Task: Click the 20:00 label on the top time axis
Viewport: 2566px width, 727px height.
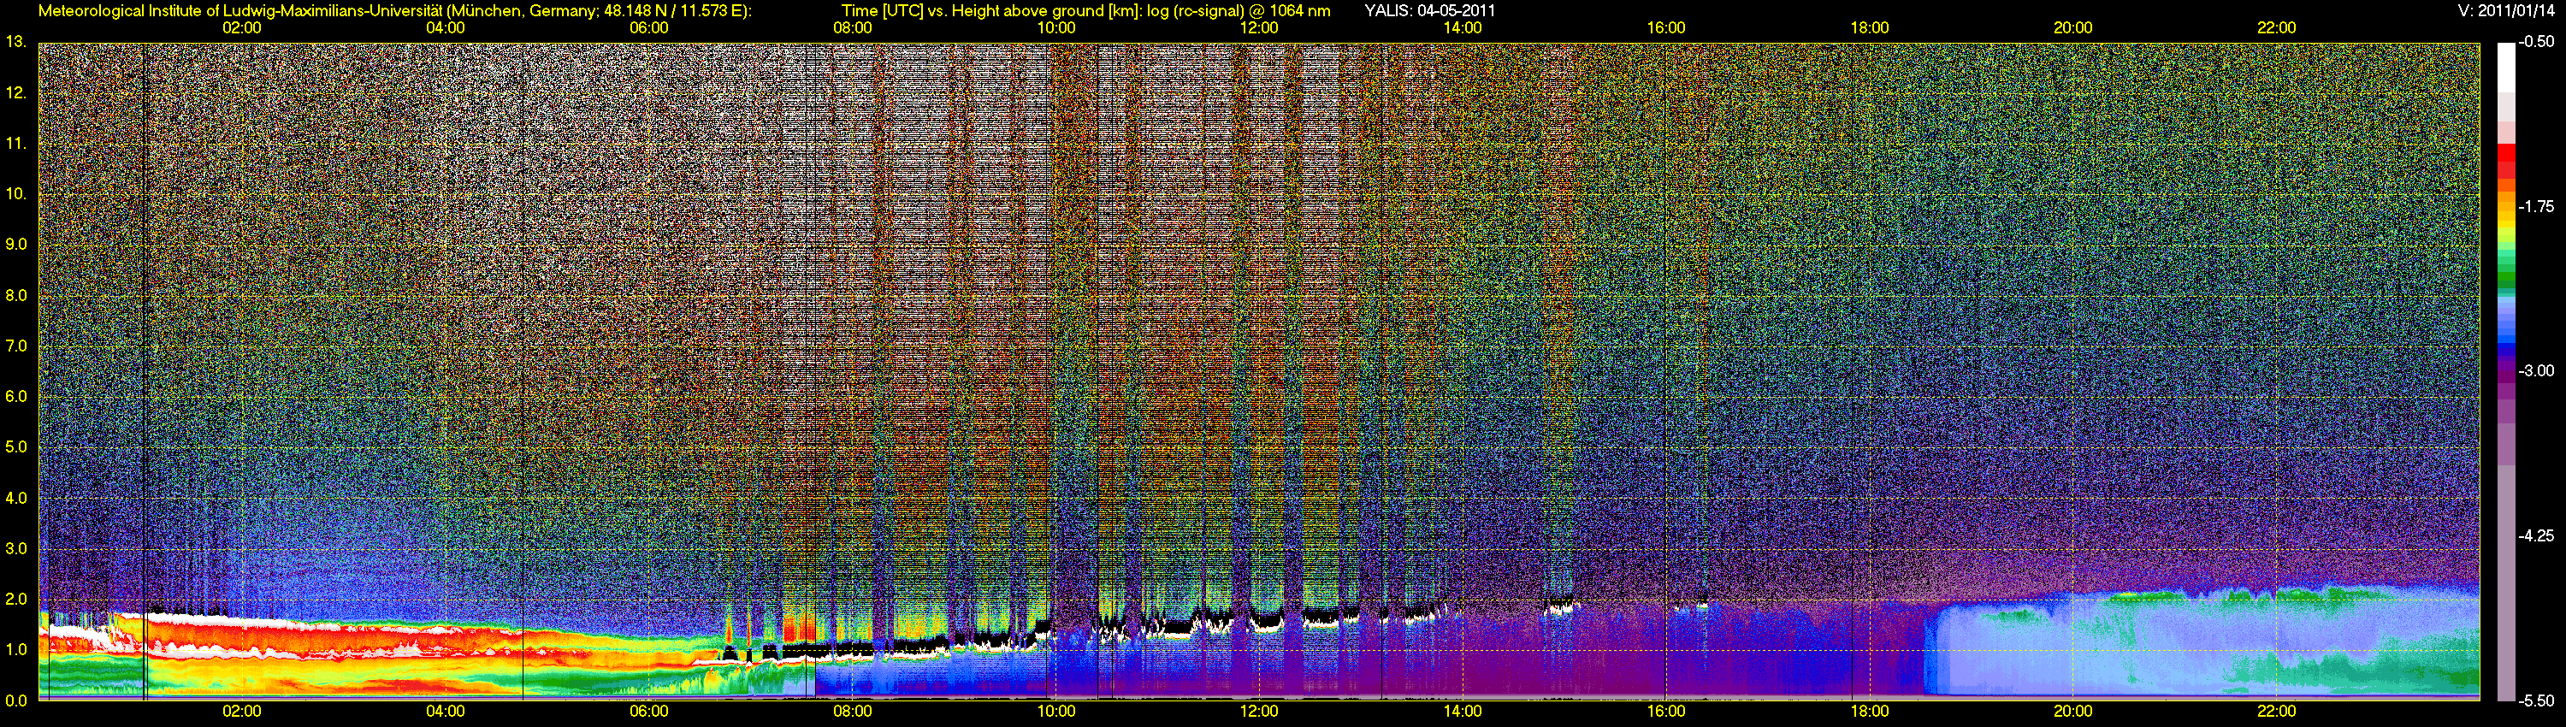Action: tap(2073, 28)
